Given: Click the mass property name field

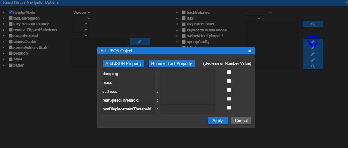Looking at the screenshot, I should pyautogui.click(x=128, y=83).
